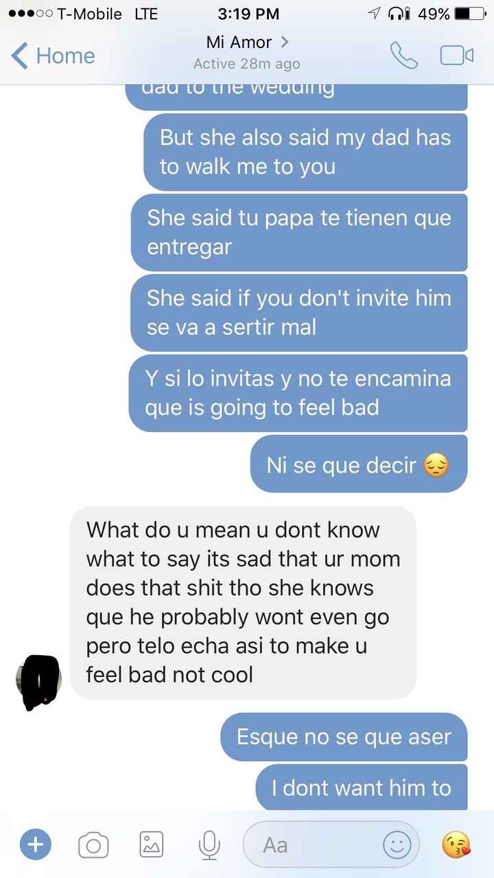Viewport: 494px width, 878px height.
Task: Go back to Home
Action: pos(54,56)
